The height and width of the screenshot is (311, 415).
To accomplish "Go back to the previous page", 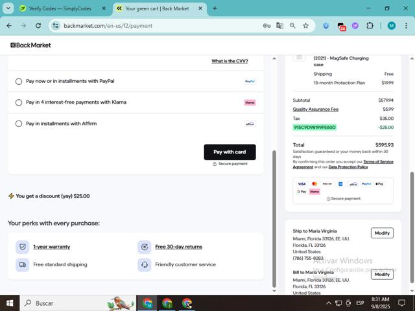I will (9, 26).
